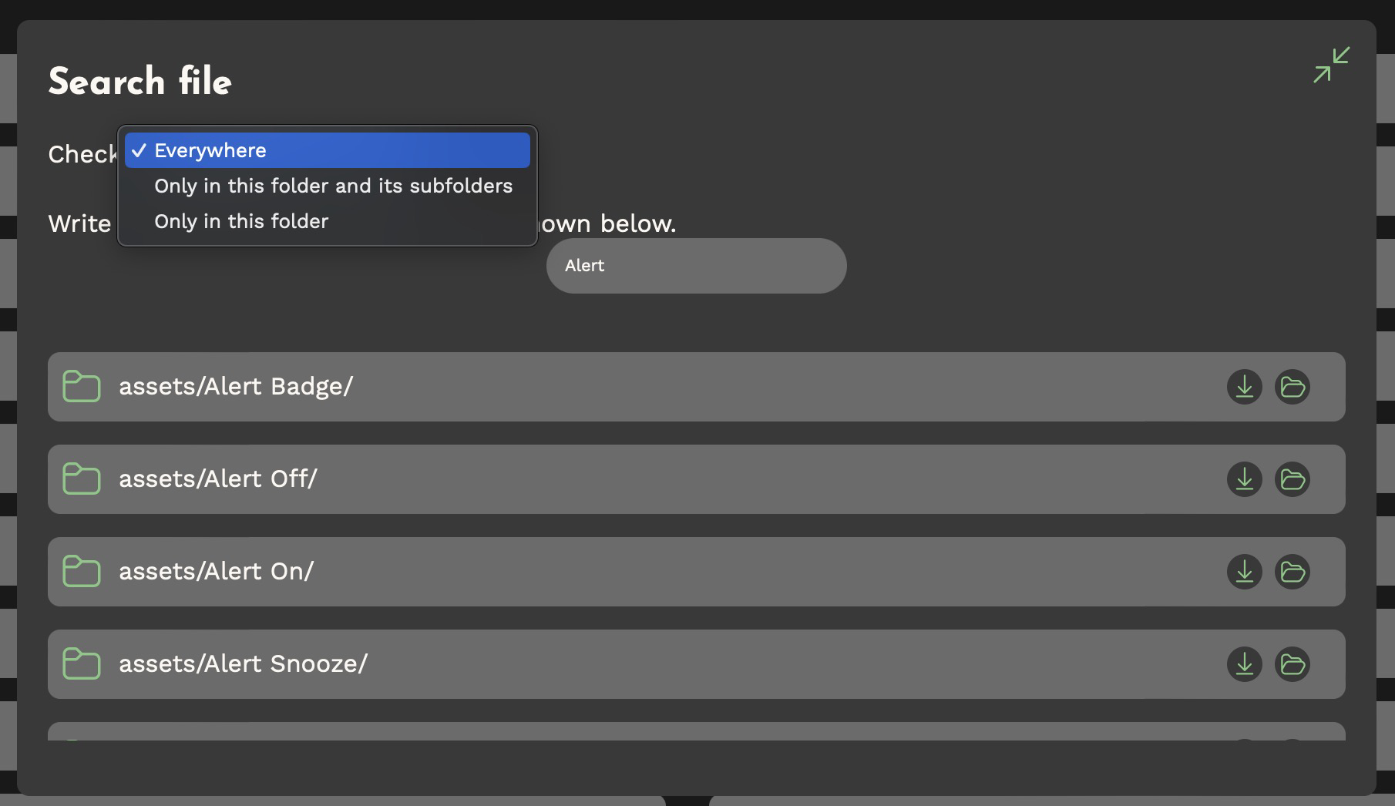Focus the search field containing Alert
Image resolution: width=1395 pixels, height=806 pixels.
[697, 266]
